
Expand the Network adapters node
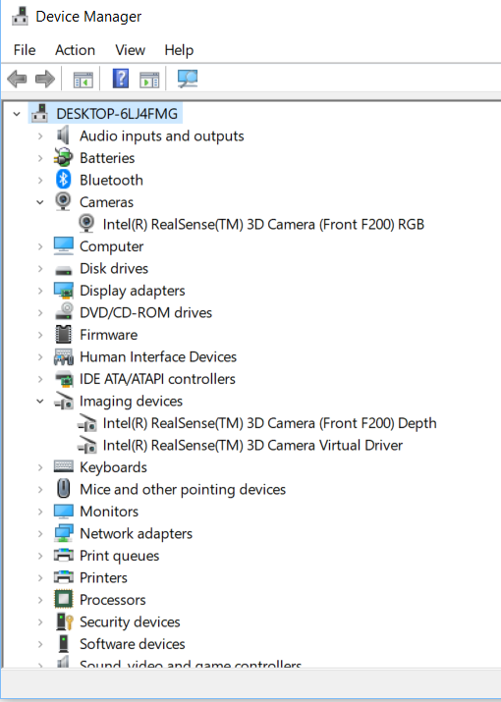(x=40, y=534)
